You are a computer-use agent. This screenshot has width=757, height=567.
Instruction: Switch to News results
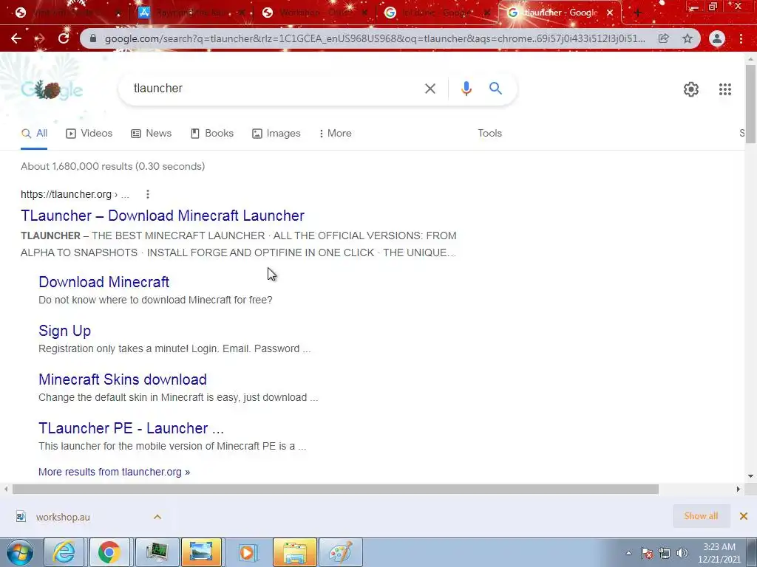click(151, 133)
